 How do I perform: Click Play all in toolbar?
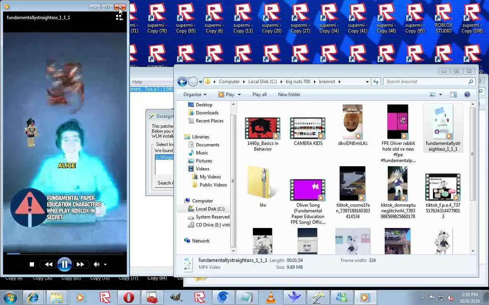pos(259,95)
